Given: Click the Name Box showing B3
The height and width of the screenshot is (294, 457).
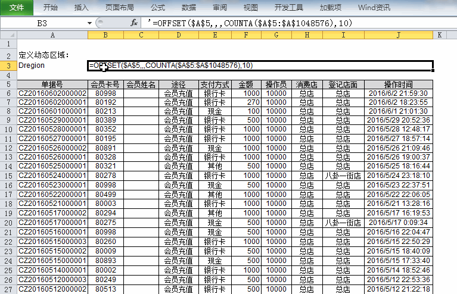Looking at the screenshot, I should click(42, 23).
